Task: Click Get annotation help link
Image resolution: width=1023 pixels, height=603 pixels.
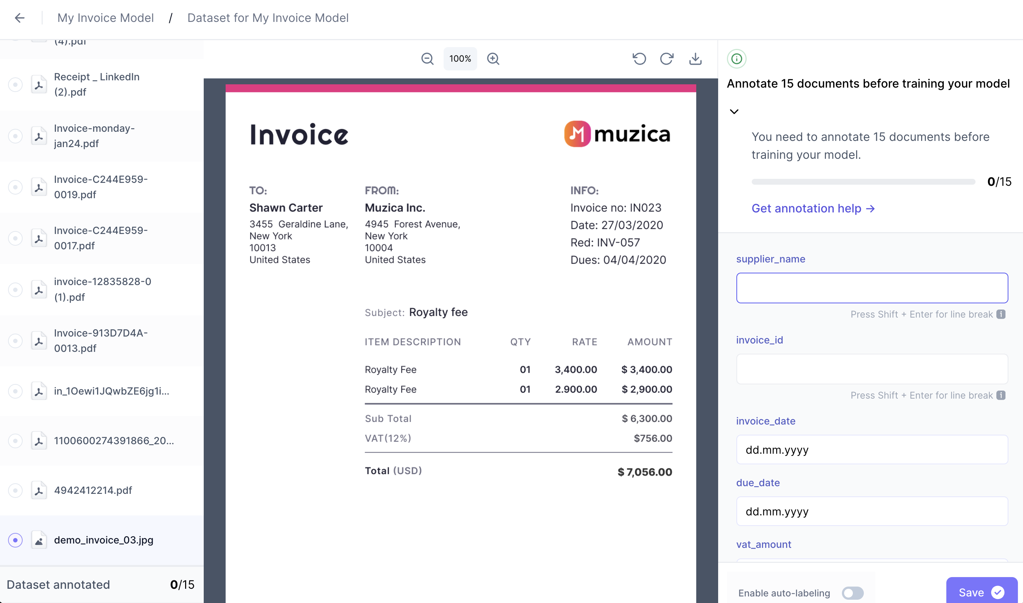Action: click(813, 208)
